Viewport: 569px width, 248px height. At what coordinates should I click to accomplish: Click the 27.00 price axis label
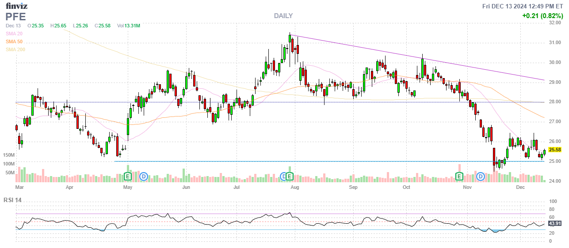(x=555, y=122)
